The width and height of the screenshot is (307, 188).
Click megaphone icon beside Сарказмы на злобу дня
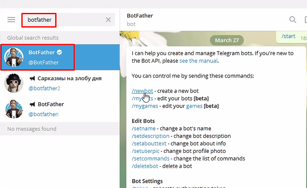[x=32, y=79]
